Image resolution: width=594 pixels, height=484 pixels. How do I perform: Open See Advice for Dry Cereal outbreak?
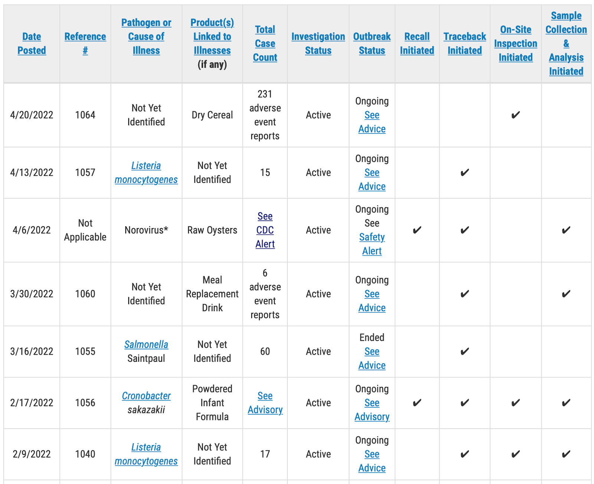pos(372,122)
